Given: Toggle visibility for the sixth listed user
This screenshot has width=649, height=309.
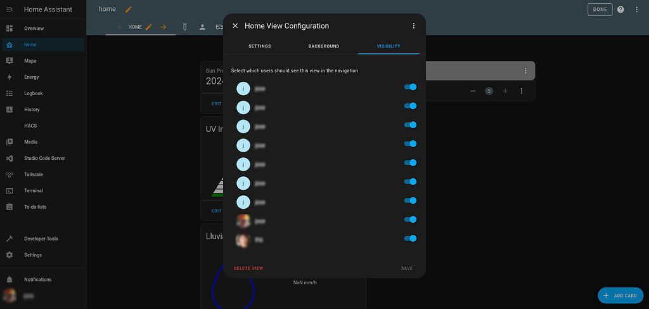Looking at the screenshot, I should (410, 181).
